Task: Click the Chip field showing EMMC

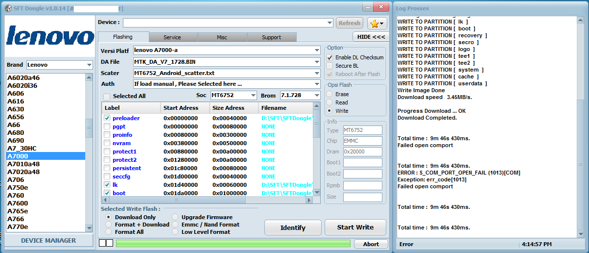Action: point(362,141)
